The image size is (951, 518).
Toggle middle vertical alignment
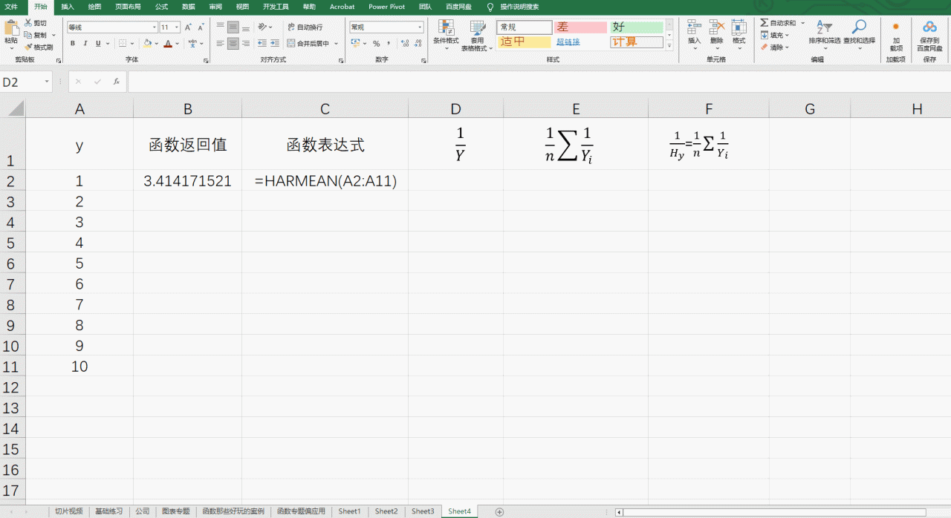point(233,27)
